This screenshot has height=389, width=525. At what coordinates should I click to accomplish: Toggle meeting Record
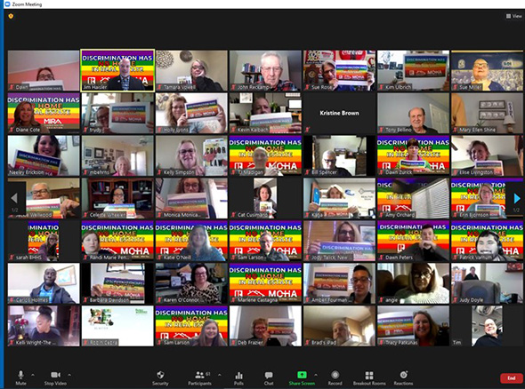[335, 377]
